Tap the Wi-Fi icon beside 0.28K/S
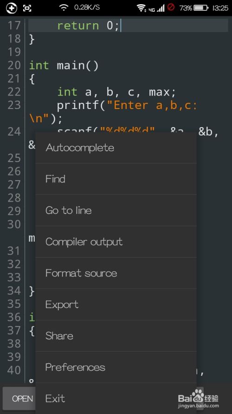 point(64,7)
